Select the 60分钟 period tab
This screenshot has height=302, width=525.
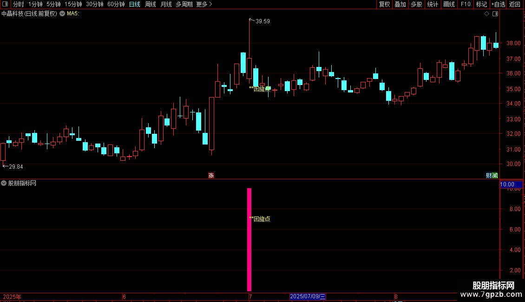(x=116, y=4)
